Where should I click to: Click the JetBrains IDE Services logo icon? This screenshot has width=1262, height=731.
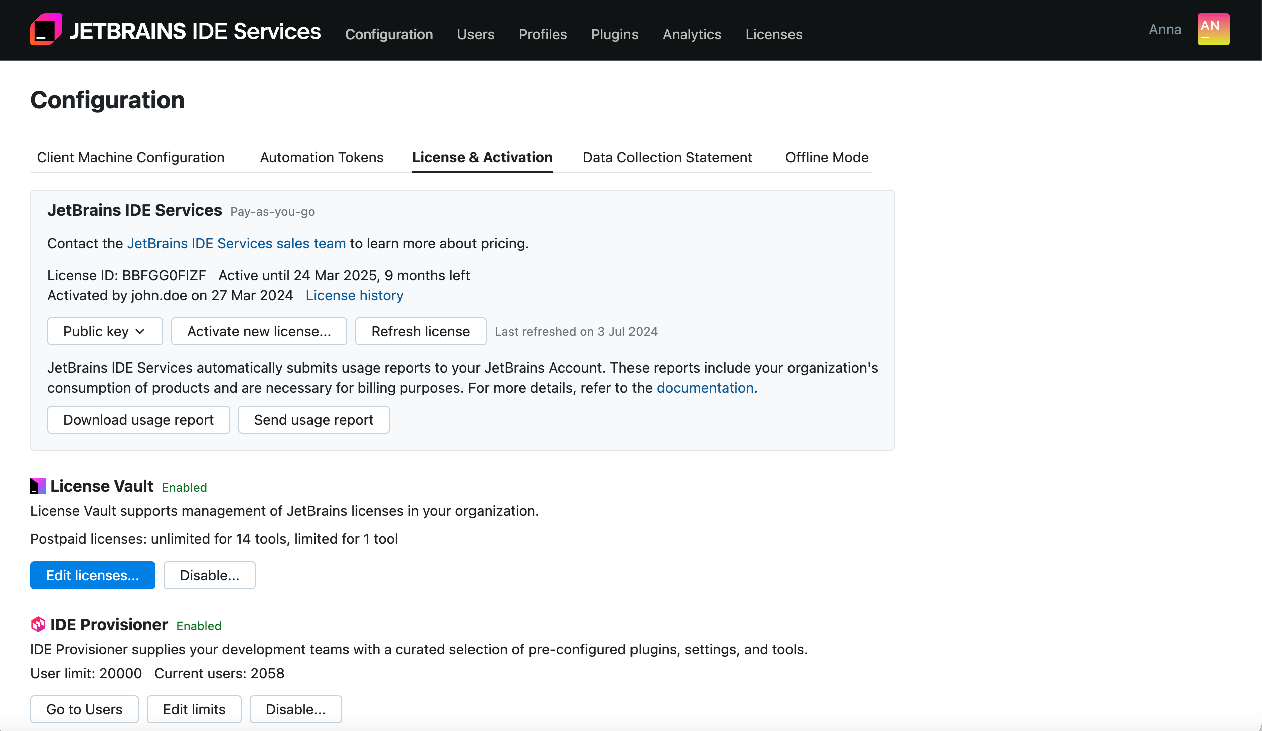point(46,29)
